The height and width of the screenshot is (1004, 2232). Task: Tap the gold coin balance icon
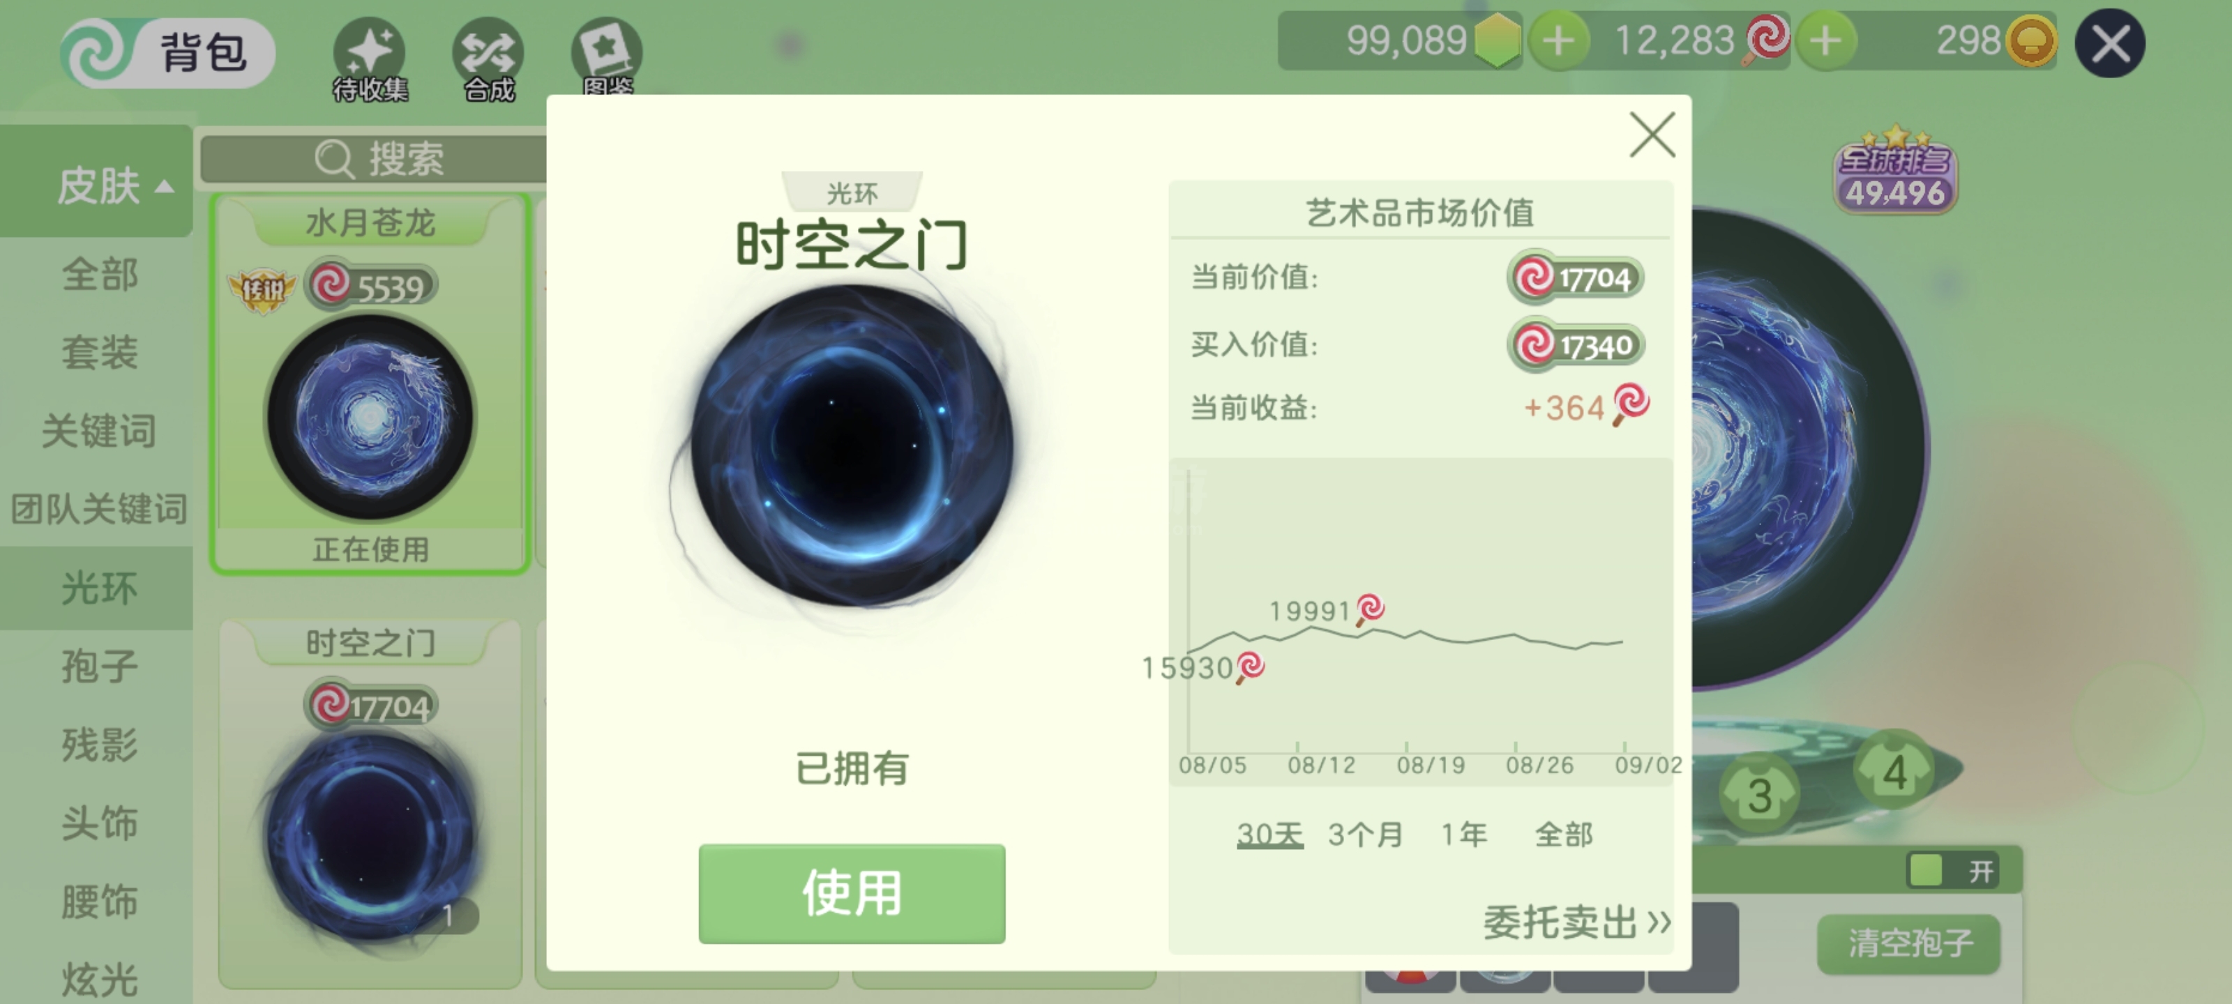2032,40
